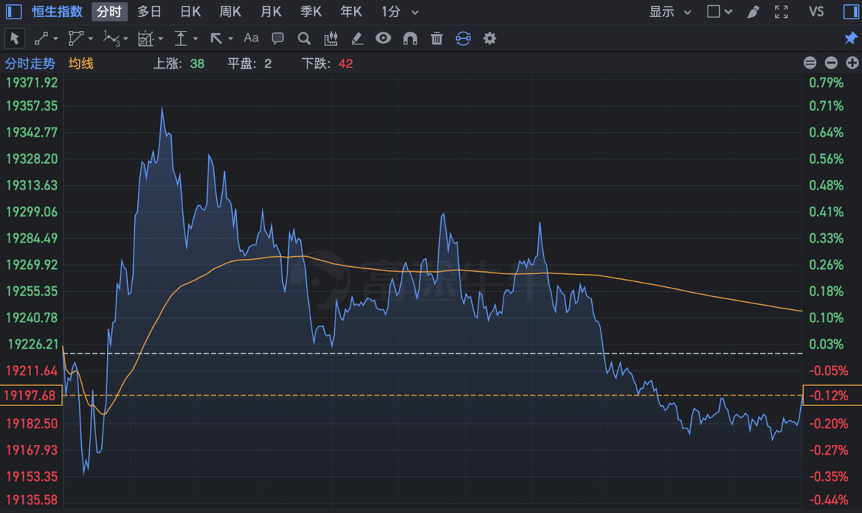Expand the line drawing tool options arrow
The width and height of the screenshot is (862, 513).
(x=55, y=39)
